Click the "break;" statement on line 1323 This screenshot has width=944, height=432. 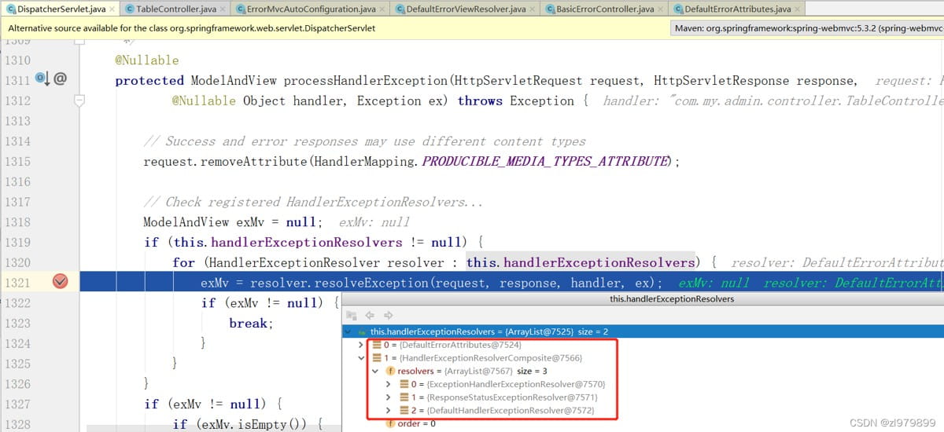pyautogui.click(x=250, y=323)
